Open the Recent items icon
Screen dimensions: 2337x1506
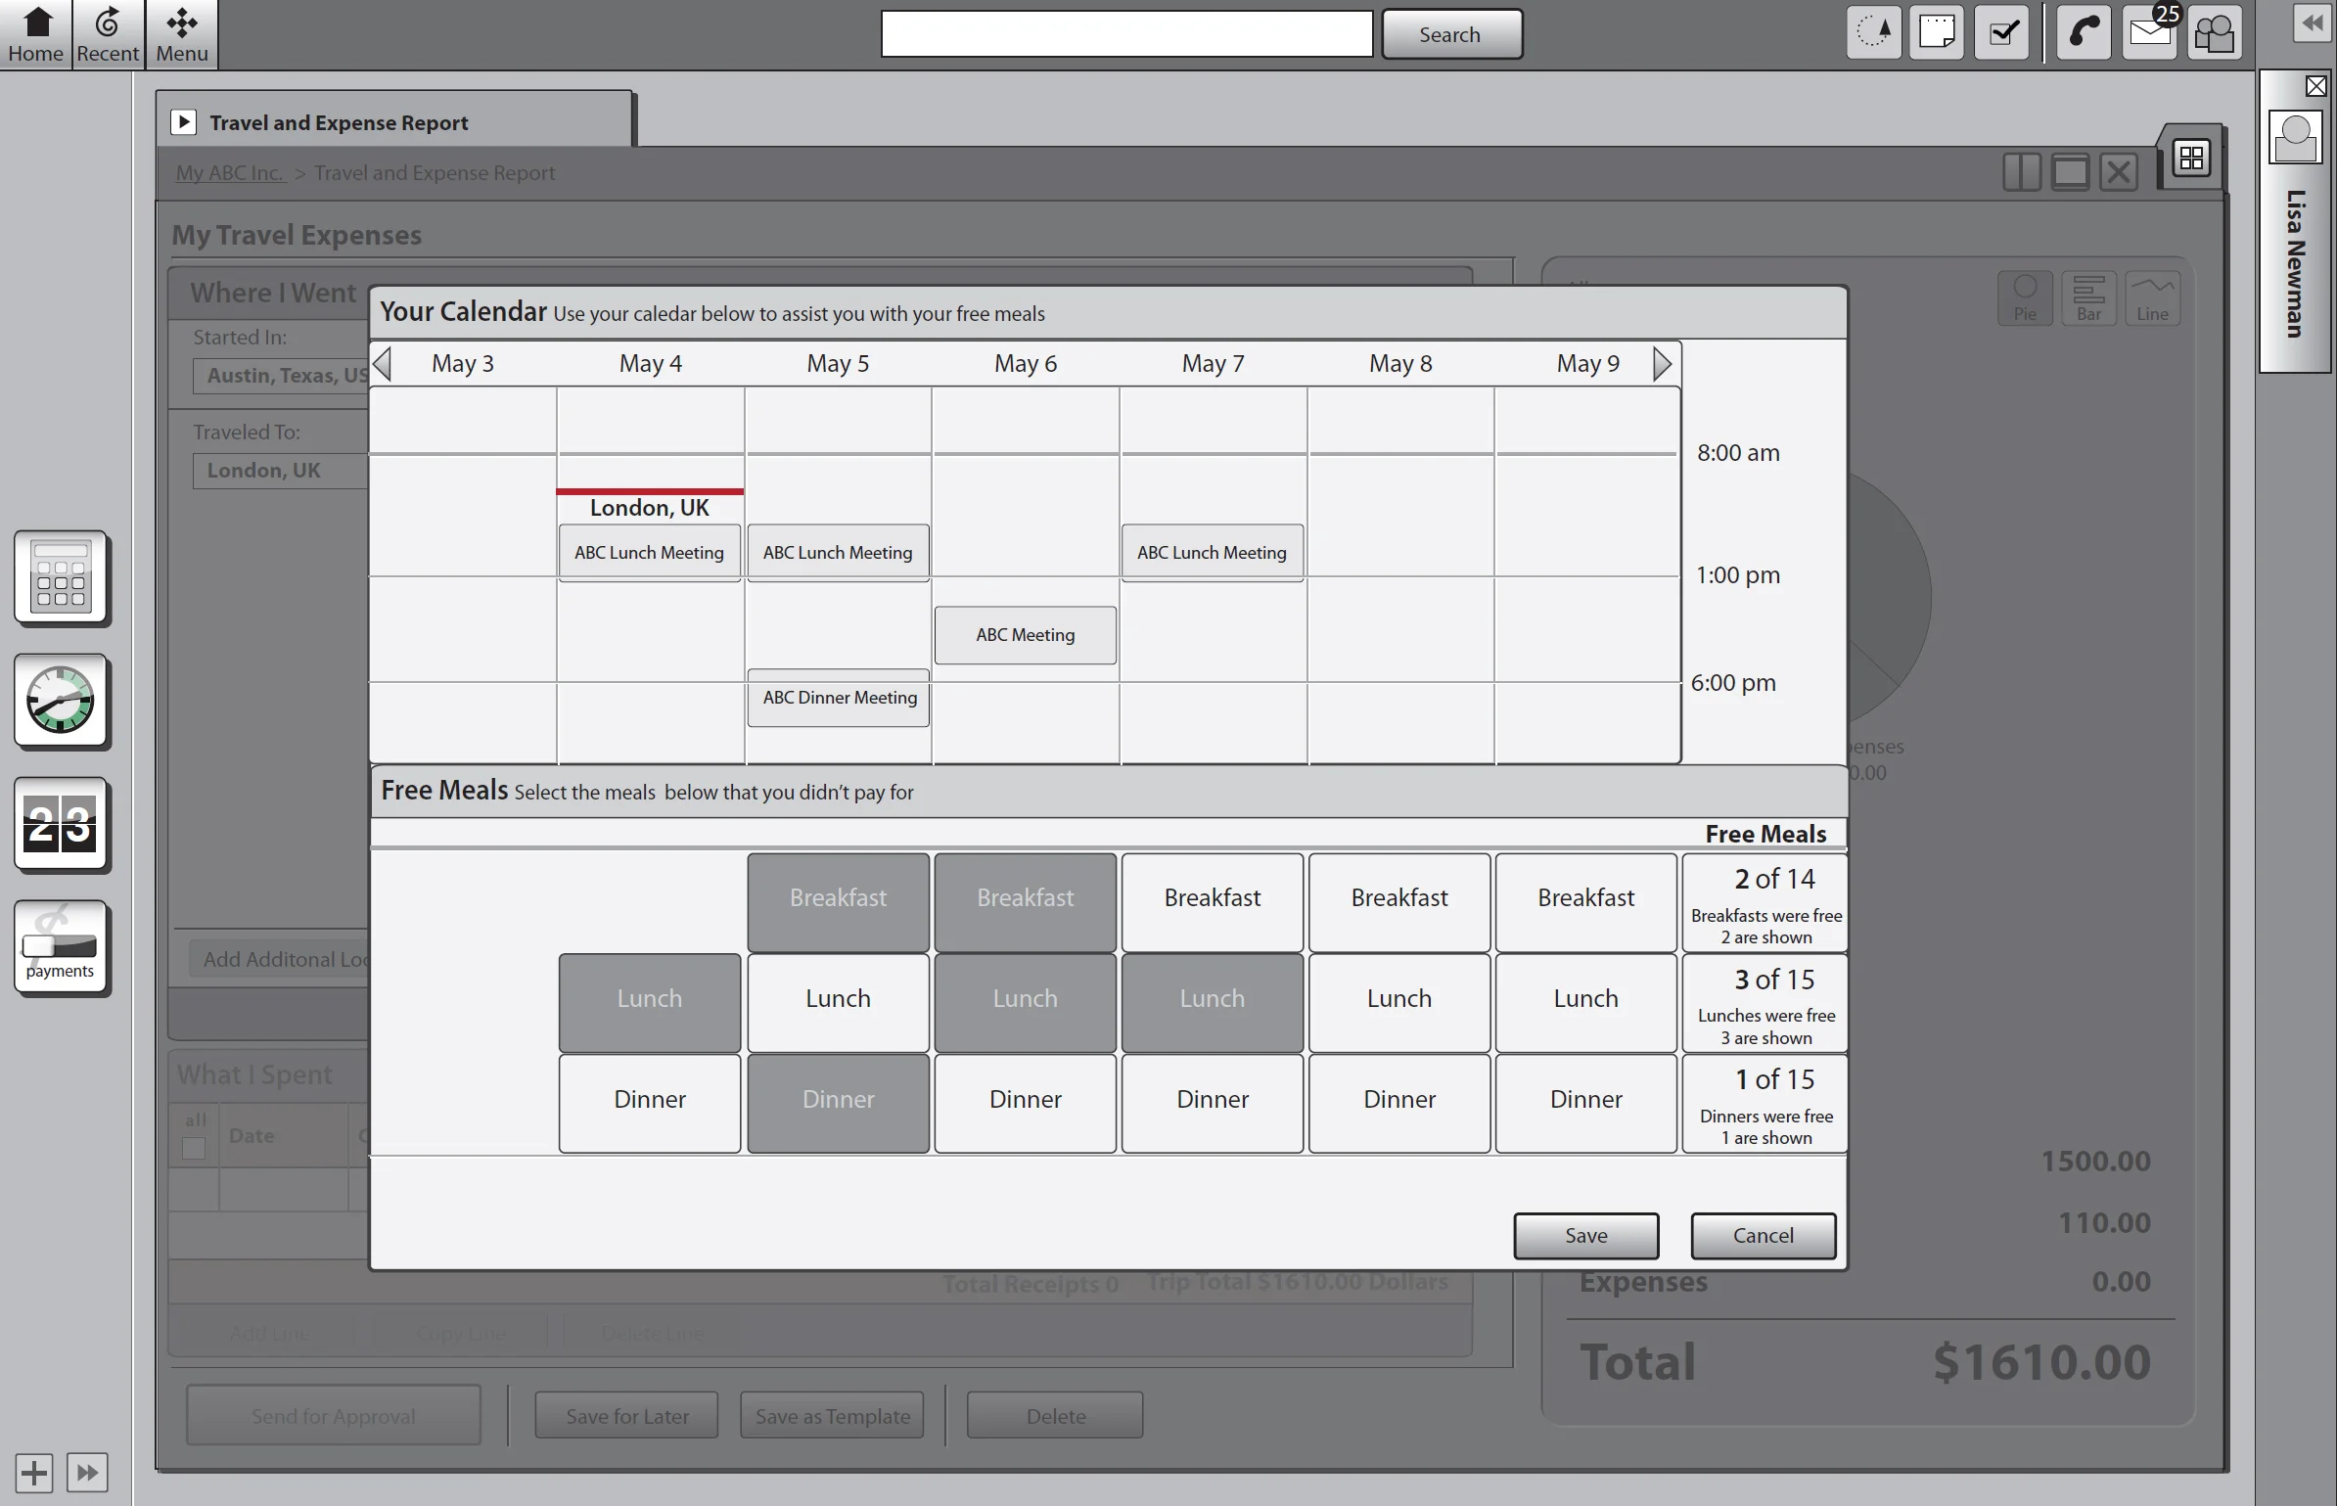(x=108, y=33)
